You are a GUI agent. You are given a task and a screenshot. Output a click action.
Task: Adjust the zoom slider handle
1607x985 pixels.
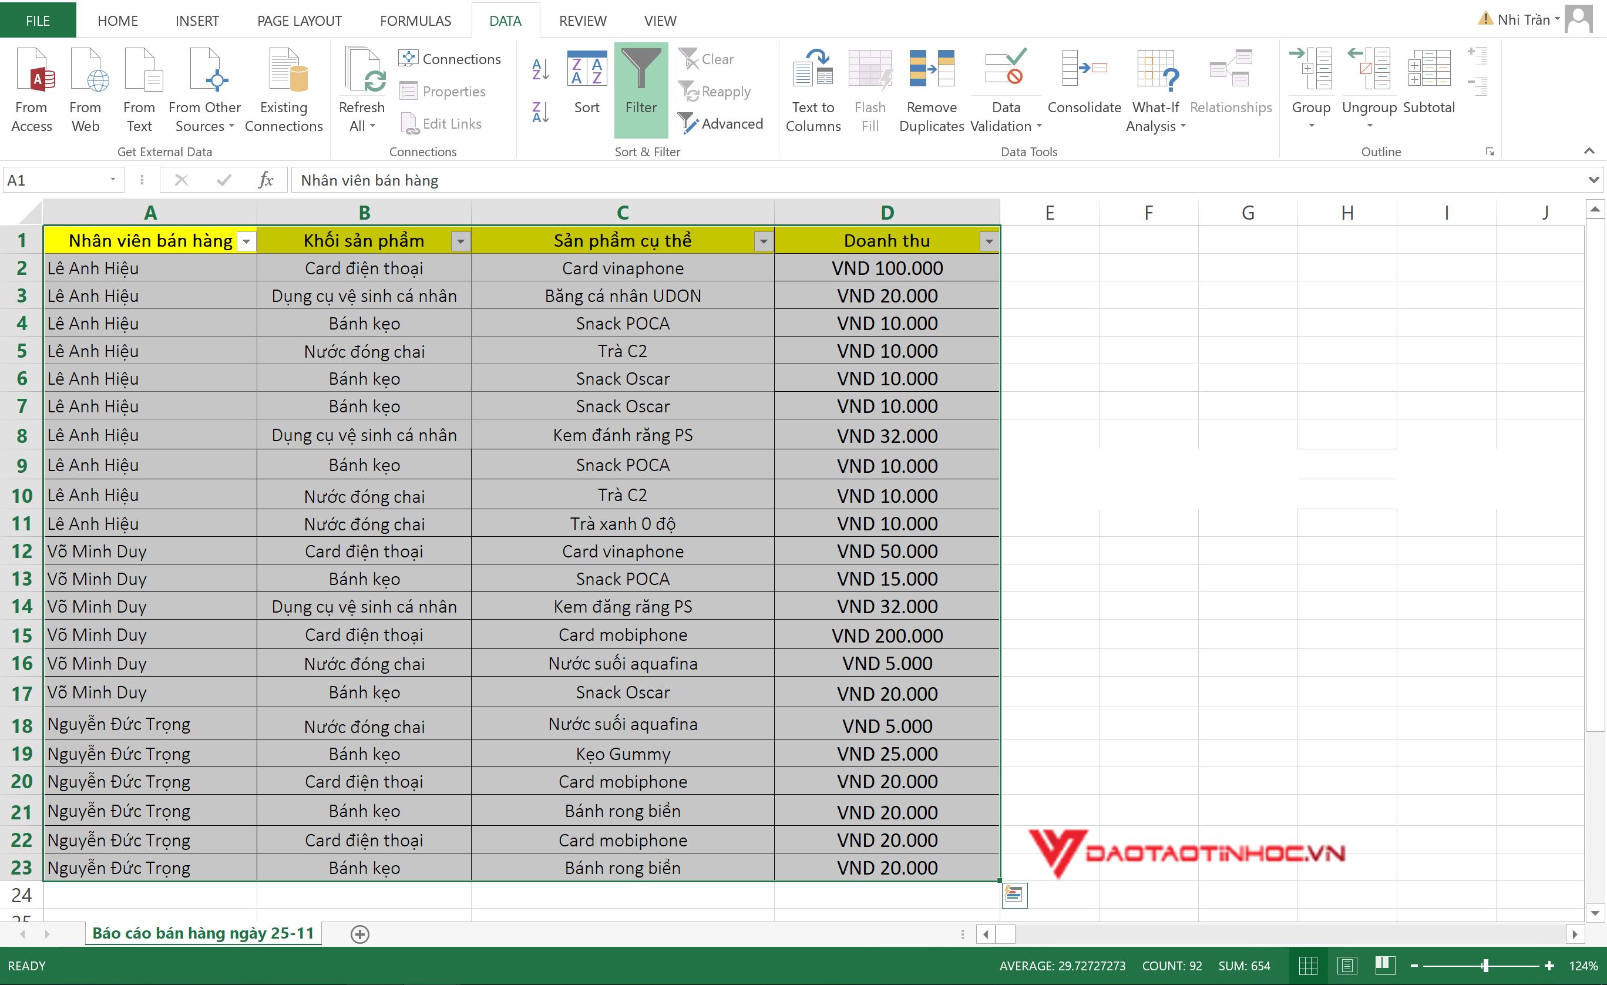(1485, 966)
